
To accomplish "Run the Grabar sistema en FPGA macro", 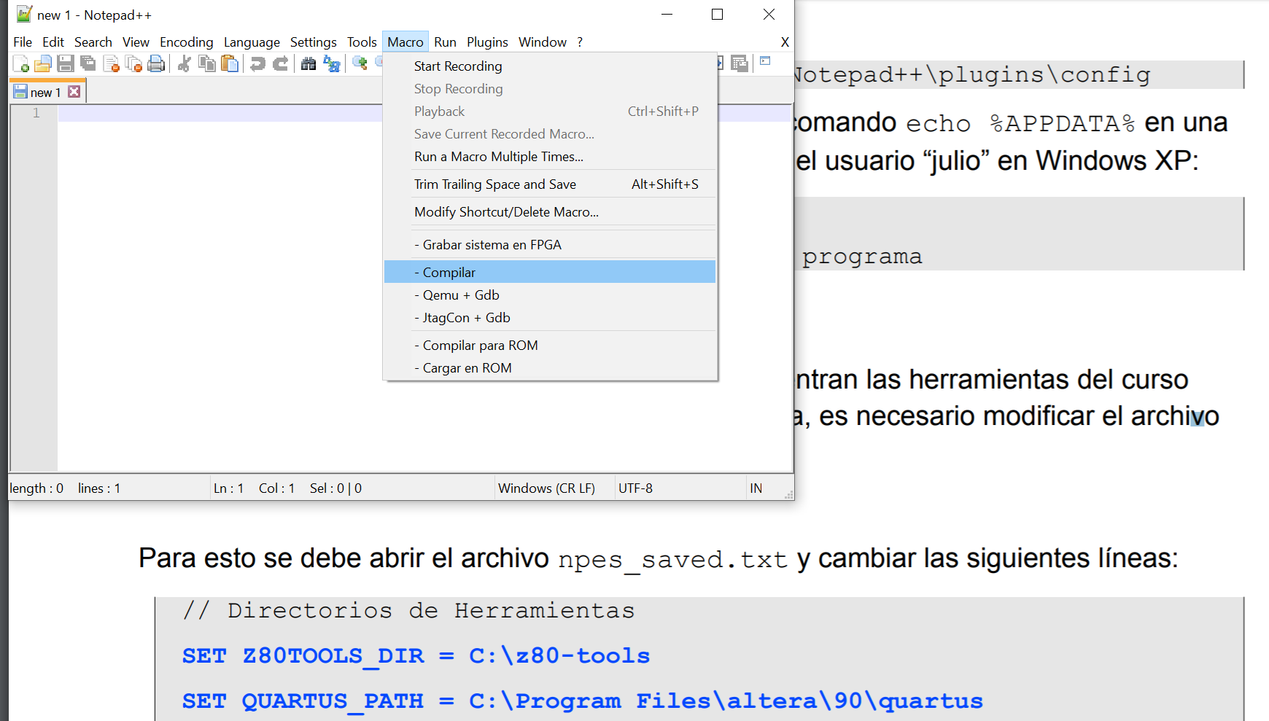I will (x=550, y=244).
